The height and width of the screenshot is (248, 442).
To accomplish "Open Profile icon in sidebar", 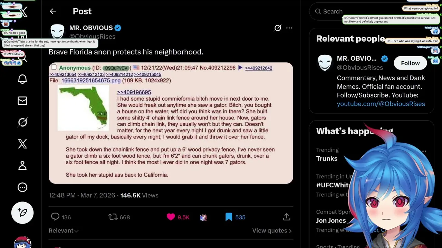I will click(x=22, y=166).
